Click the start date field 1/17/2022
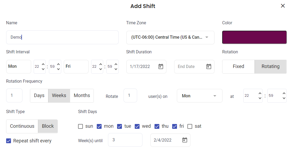 [146, 67]
